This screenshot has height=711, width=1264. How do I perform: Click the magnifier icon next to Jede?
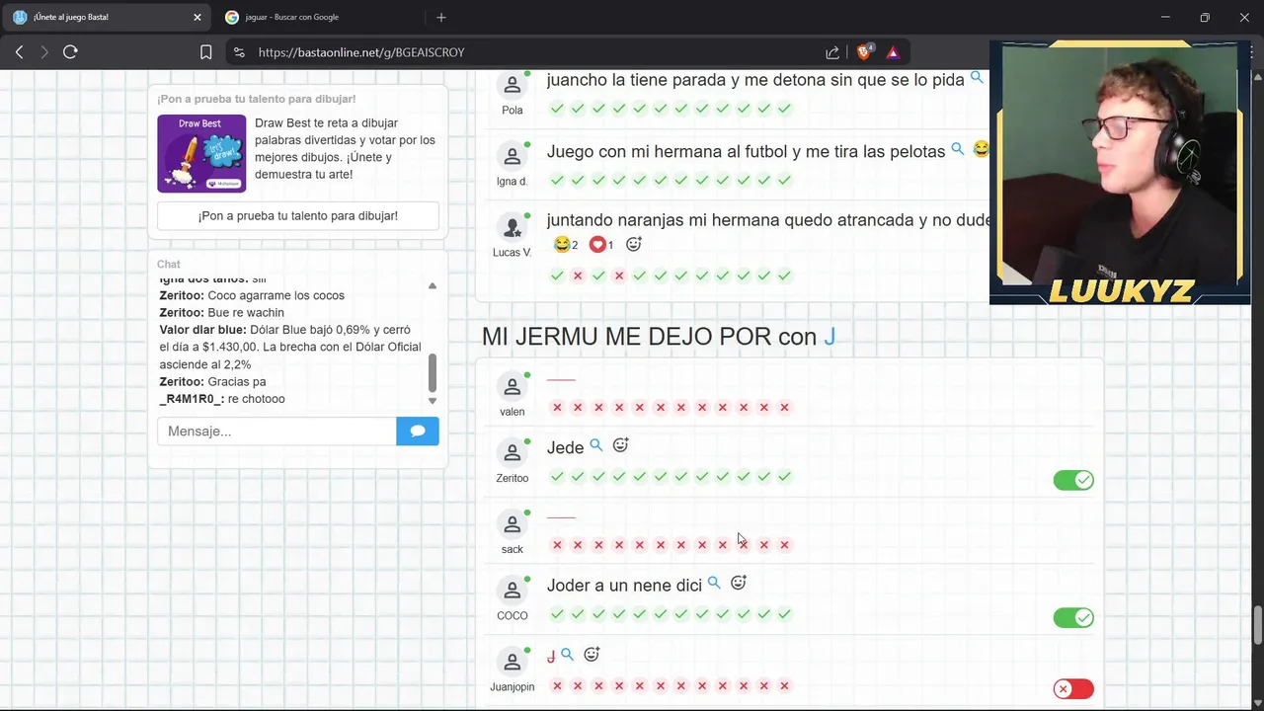[596, 446]
